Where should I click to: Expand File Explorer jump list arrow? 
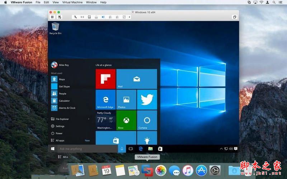(x=89, y=119)
